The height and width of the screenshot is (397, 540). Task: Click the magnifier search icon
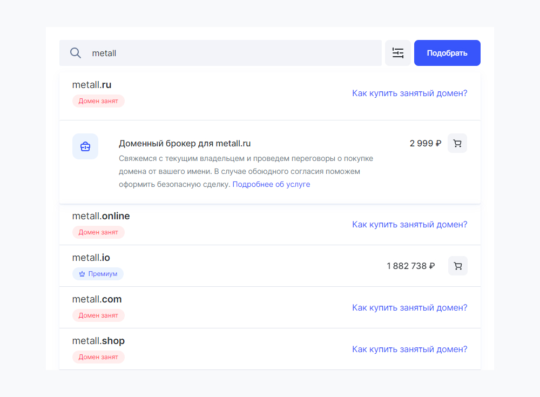point(76,53)
